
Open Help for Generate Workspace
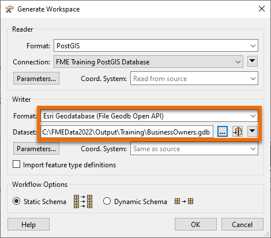pos(28,224)
